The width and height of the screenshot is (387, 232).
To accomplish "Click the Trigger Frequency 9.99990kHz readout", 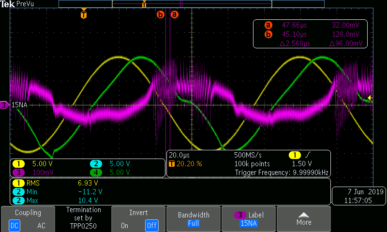I will [x=282, y=173].
